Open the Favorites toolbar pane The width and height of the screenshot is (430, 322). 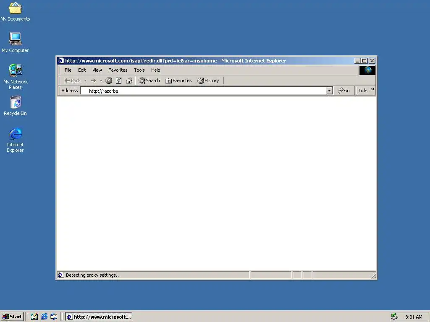click(x=178, y=80)
